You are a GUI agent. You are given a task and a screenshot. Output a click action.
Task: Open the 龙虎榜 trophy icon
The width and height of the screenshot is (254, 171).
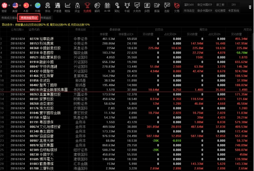(x=88, y=5)
